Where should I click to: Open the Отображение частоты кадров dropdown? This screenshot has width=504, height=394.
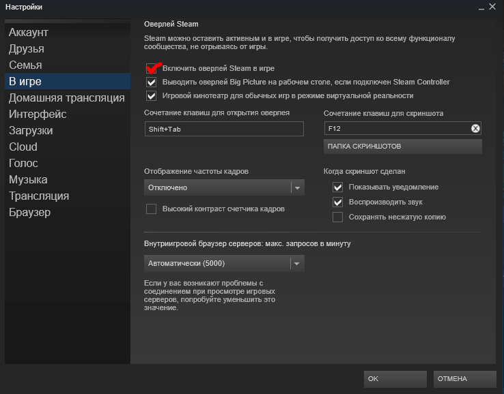pyautogui.click(x=224, y=187)
